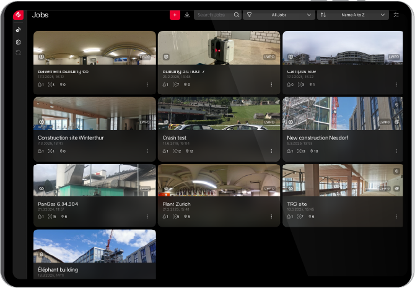Click shield badge on Construction site Winterthur
This screenshot has width=415, height=288.
[x=41, y=122]
